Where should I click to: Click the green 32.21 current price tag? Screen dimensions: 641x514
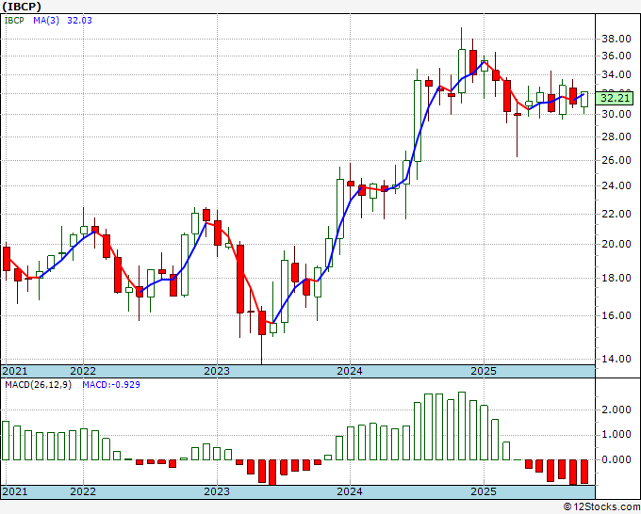[615, 98]
